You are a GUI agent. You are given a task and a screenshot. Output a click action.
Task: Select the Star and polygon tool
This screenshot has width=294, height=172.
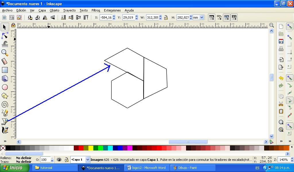pos(5,96)
